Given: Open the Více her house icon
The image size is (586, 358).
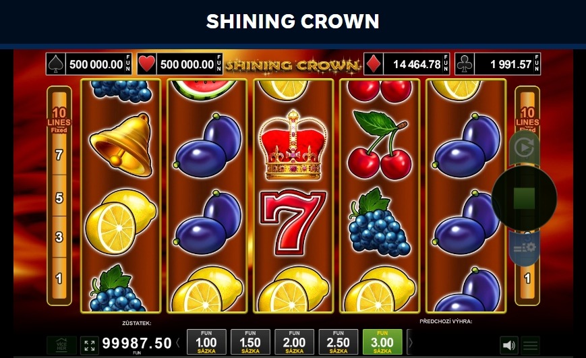Looking at the screenshot, I should (61, 345).
